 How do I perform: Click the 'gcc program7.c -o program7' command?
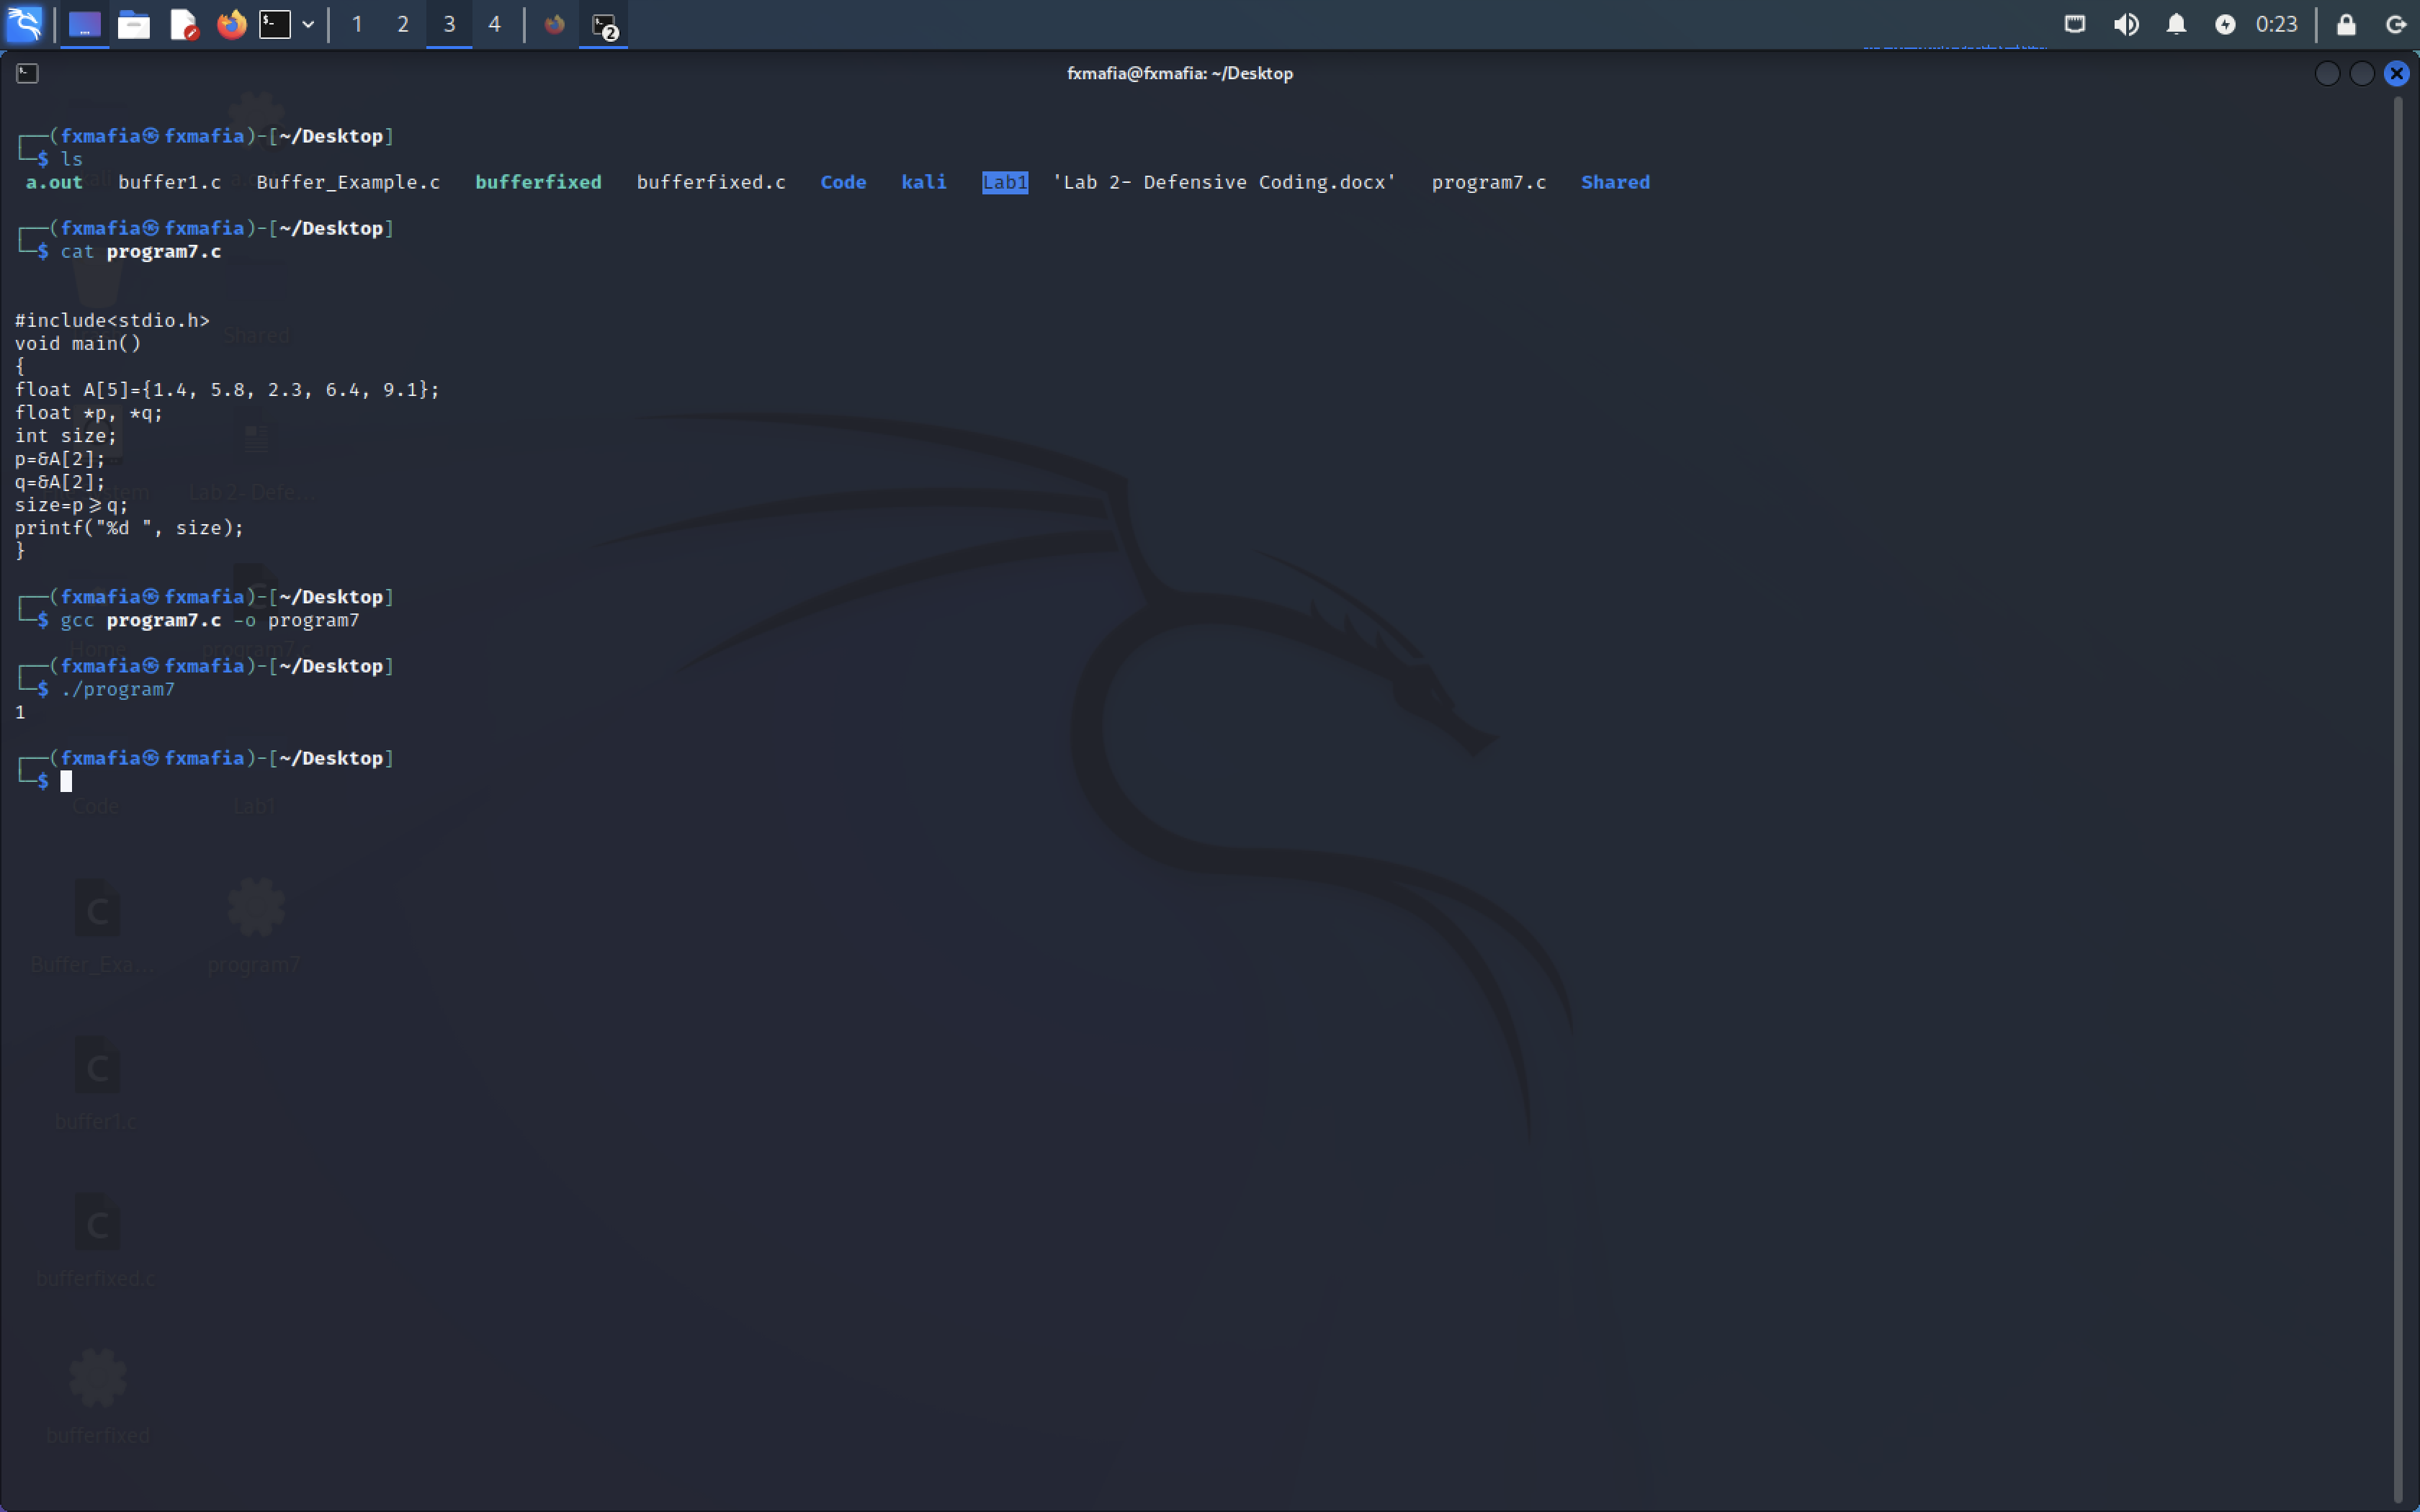(210, 620)
